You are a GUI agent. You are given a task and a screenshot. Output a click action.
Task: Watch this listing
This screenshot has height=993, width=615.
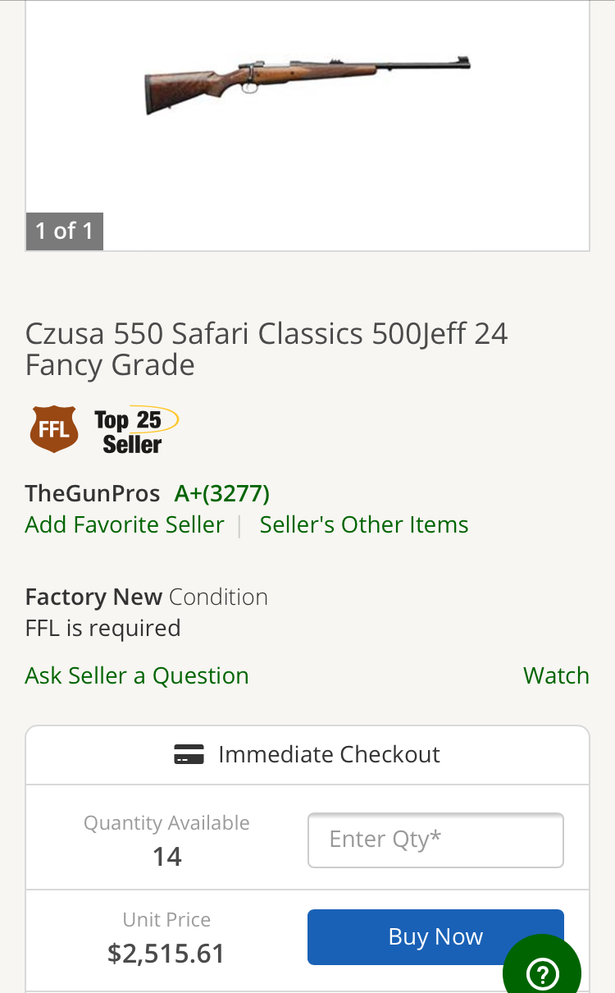click(556, 675)
